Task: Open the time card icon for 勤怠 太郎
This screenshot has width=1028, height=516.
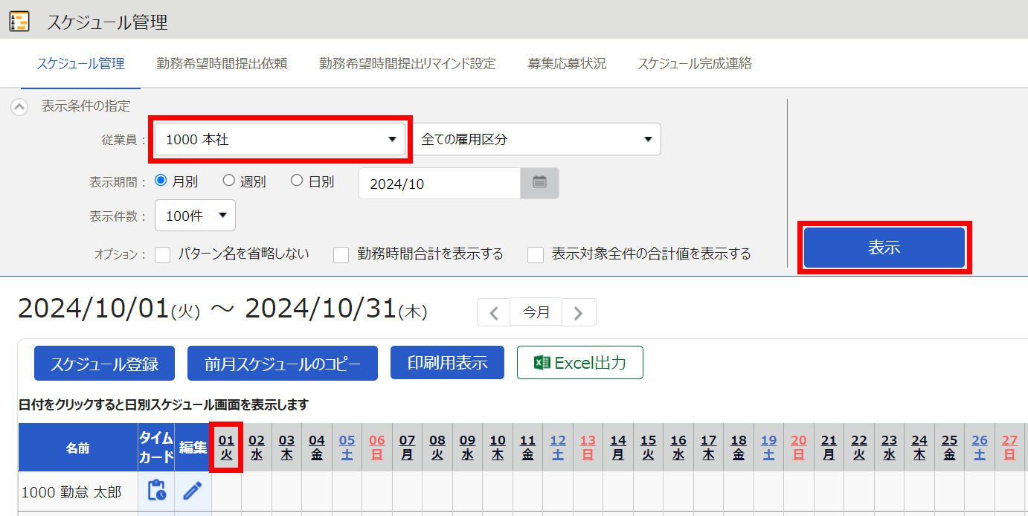Action: tap(156, 491)
